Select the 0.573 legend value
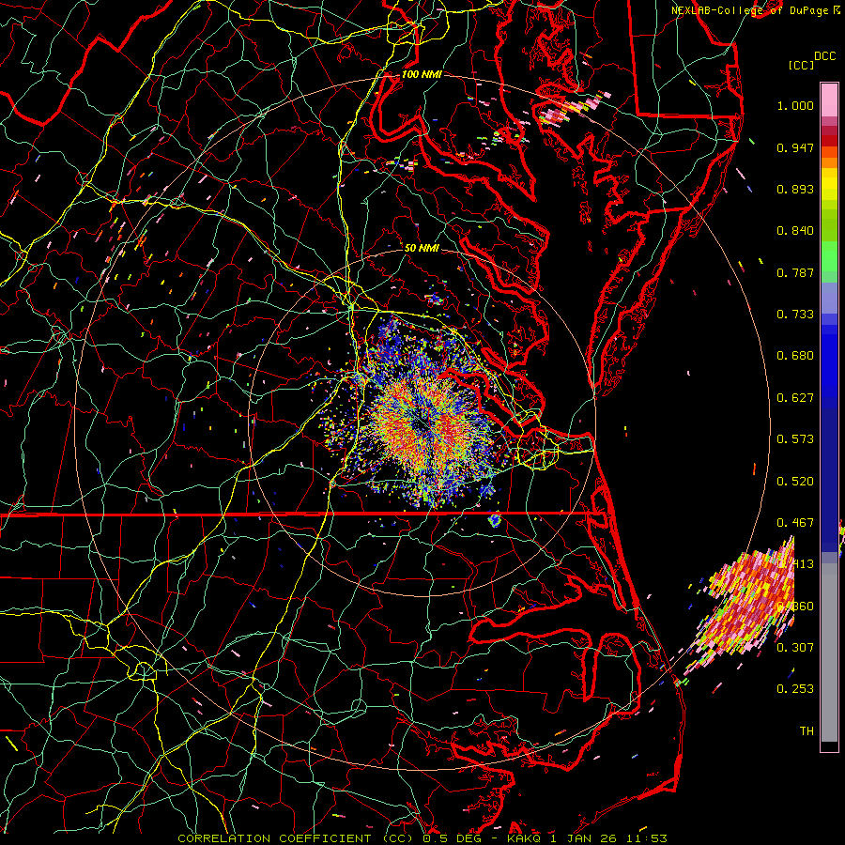 coord(795,439)
